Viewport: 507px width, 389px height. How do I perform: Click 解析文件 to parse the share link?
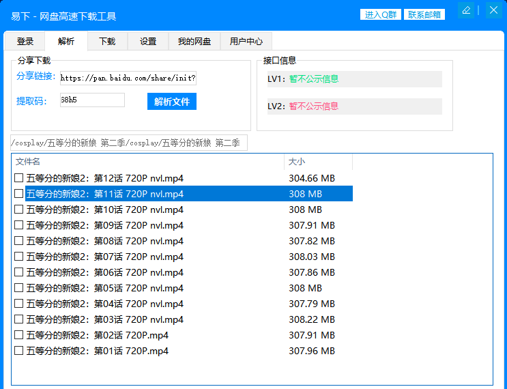[x=172, y=102]
